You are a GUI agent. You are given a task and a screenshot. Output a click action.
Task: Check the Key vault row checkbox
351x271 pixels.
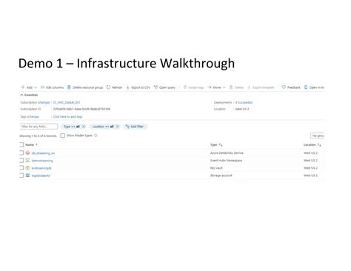tap(21, 168)
